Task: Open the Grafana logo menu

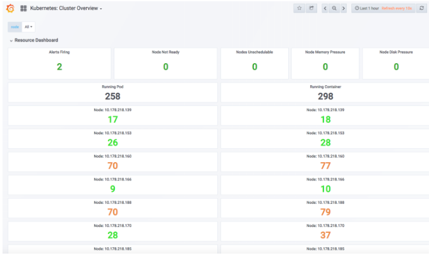Action: (10, 8)
